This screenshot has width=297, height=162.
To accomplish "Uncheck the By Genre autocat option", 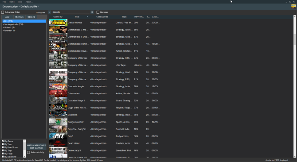I will click(3, 141).
